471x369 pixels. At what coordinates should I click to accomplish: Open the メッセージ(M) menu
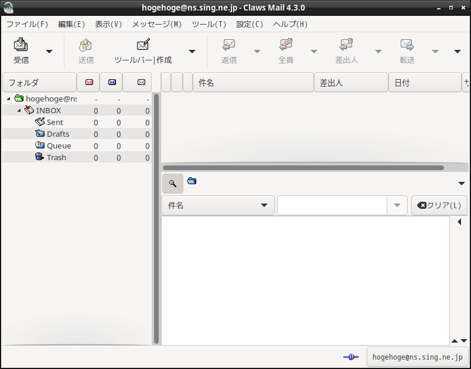coord(157,25)
